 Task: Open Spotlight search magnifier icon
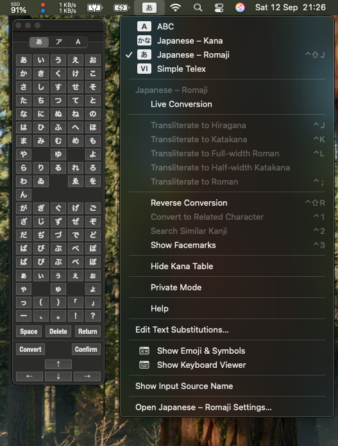point(198,8)
